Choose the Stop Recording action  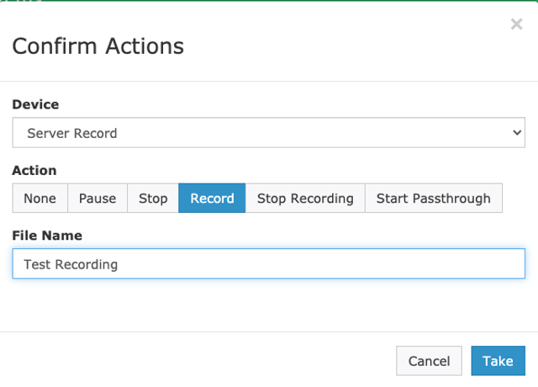[x=305, y=199]
